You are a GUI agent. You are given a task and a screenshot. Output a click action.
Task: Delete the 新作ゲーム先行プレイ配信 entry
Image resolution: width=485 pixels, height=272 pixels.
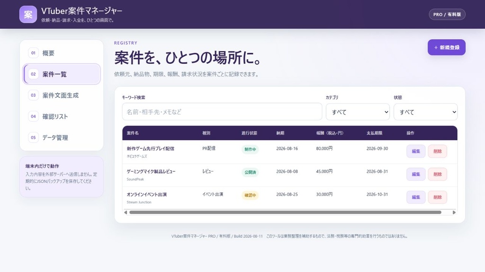tap(437, 151)
